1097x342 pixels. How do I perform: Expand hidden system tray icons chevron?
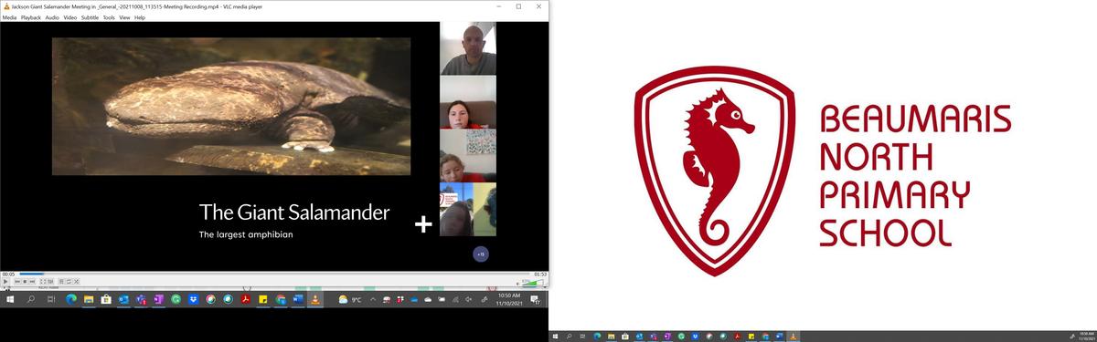[x=373, y=299]
